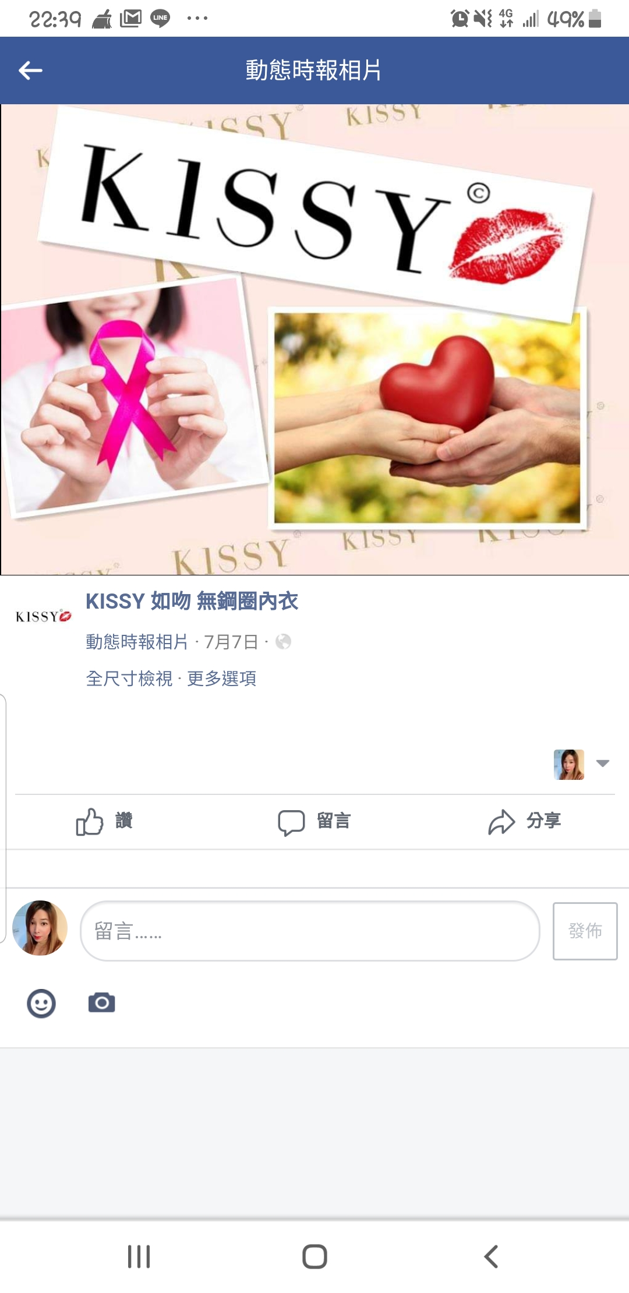
Task: Click the 發佈 post button
Action: pyautogui.click(x=585, y=931)
